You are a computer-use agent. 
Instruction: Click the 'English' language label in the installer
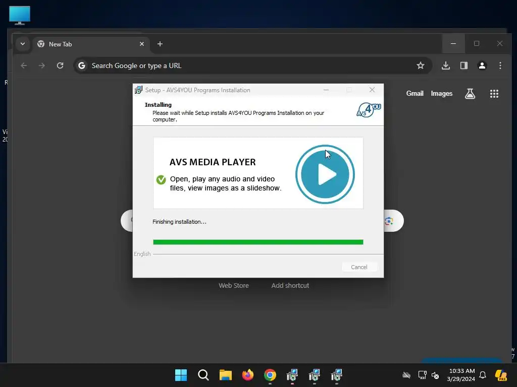click(x=142, y=254)
